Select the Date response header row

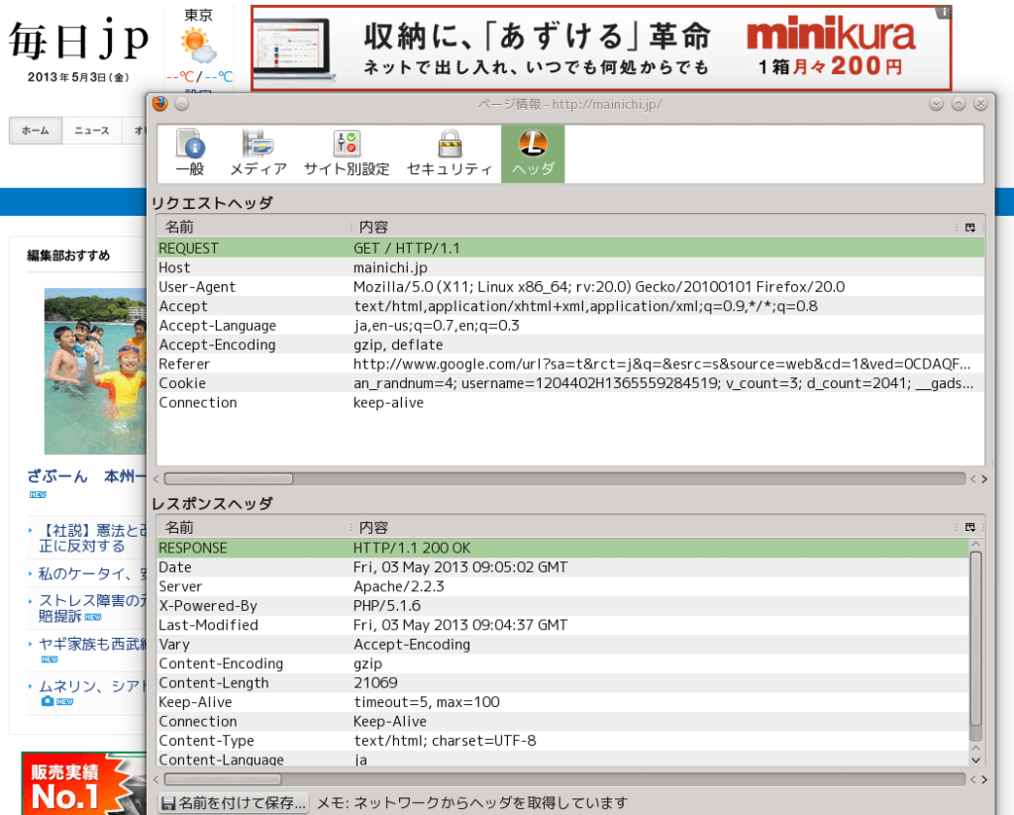tap(563, 567)
